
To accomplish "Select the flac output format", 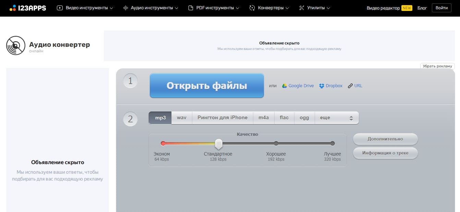I will point(284,118).
